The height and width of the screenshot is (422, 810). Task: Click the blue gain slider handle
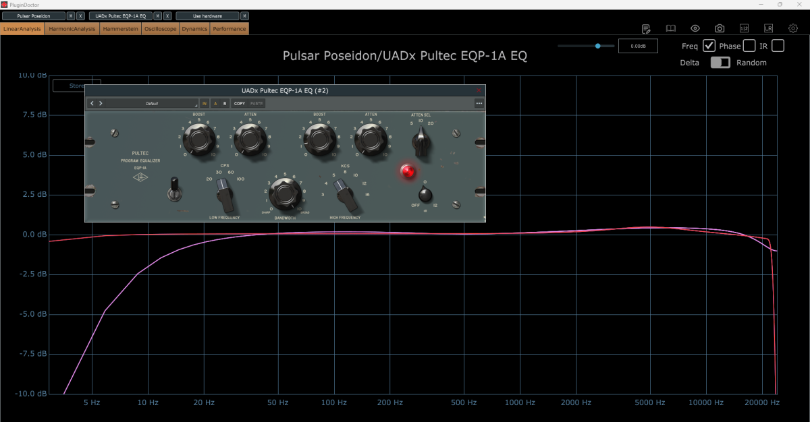[597, 46]
